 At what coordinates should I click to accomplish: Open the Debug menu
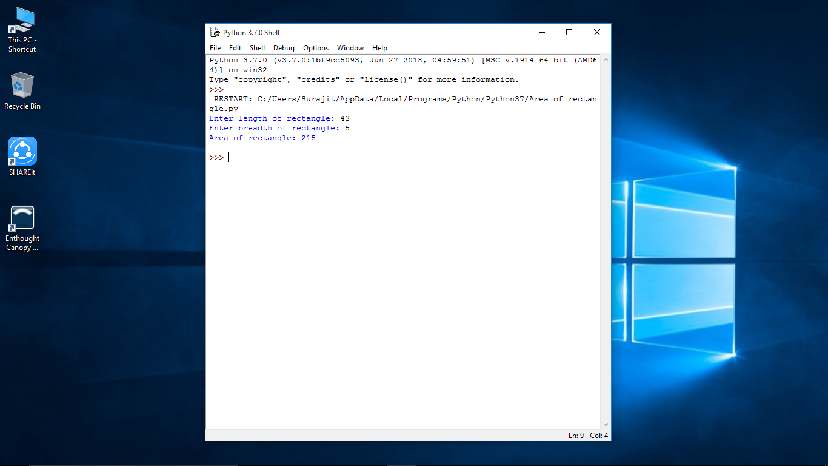[x=283, y=47]
